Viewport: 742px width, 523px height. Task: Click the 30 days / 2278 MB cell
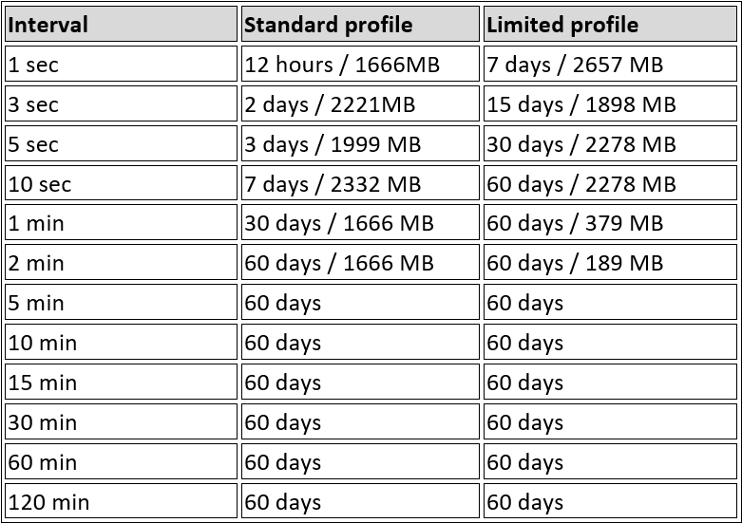610,144
